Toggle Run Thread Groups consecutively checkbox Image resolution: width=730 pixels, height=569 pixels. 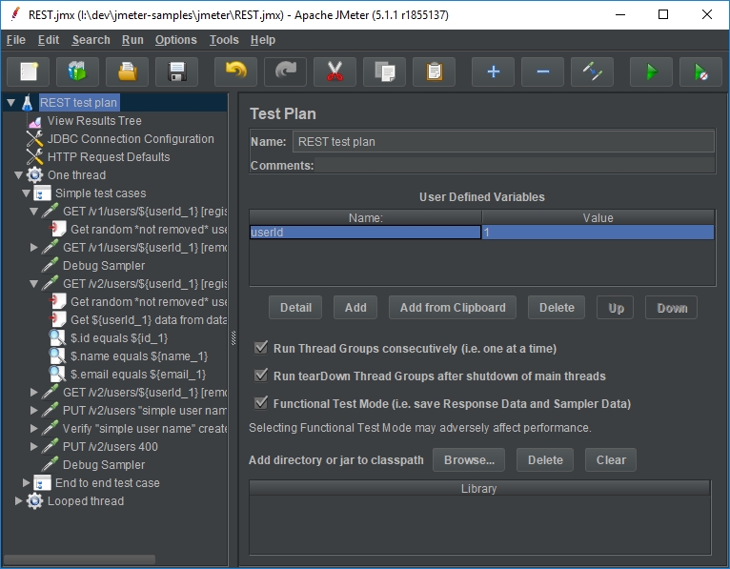(261, 347)
